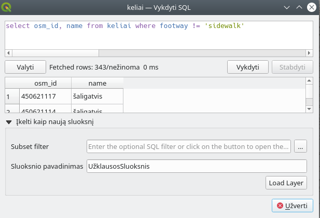Click results table scroll up arrow
This screenshot has height=218, width=320.
coord(309,80)
